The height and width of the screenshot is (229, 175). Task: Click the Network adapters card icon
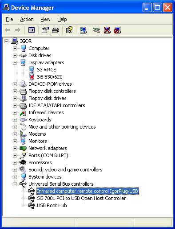point(23,148)
